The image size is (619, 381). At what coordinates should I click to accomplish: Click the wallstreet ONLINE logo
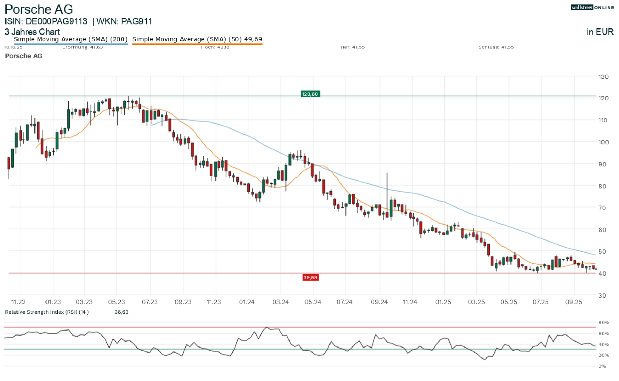coord(592,7)
